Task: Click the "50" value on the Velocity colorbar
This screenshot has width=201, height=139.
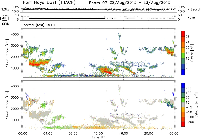Action: coord(187,98)
